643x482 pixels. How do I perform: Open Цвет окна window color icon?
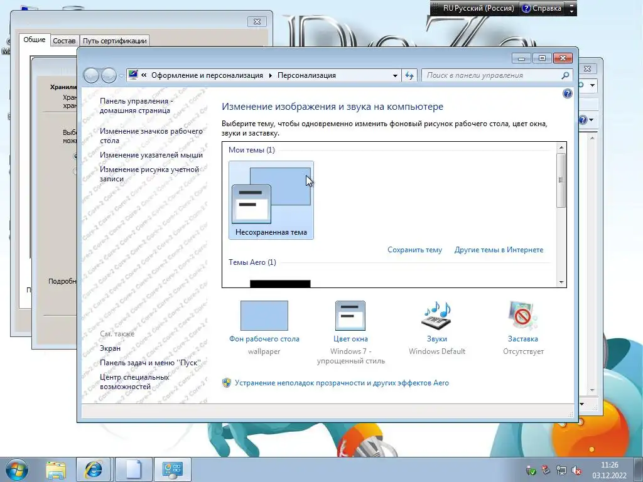coord(350,316)
